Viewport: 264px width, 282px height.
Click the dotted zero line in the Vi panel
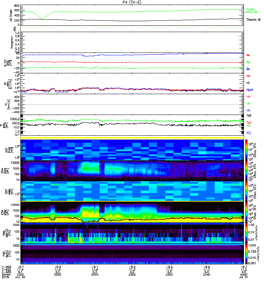click(132, 104)
